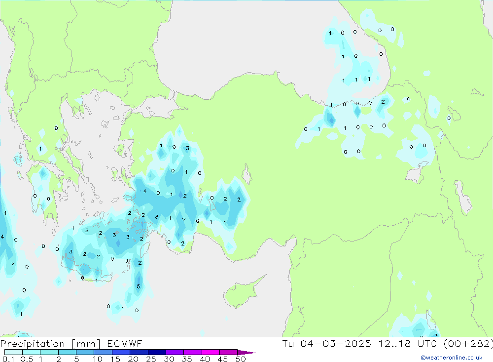
Task: Click the legend label "25"
Action: [151, 359]
